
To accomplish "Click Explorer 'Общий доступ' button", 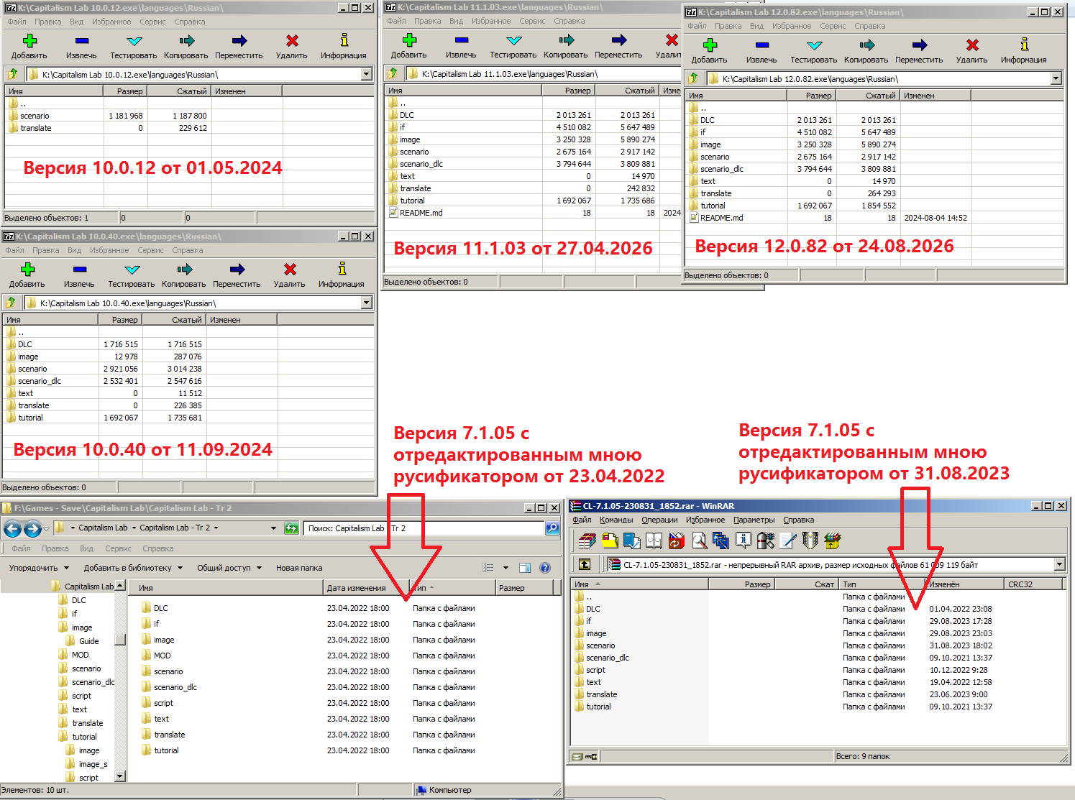I will (x=228, y=568).
